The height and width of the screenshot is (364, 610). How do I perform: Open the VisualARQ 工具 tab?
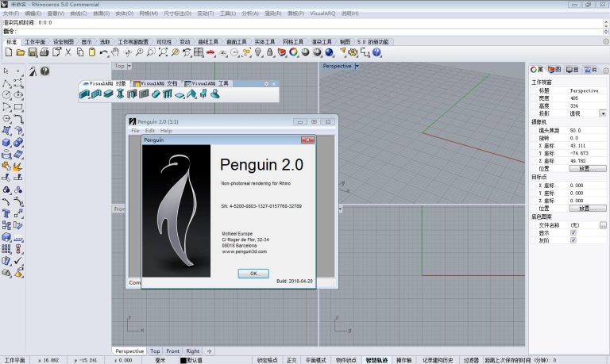point(207,83)
